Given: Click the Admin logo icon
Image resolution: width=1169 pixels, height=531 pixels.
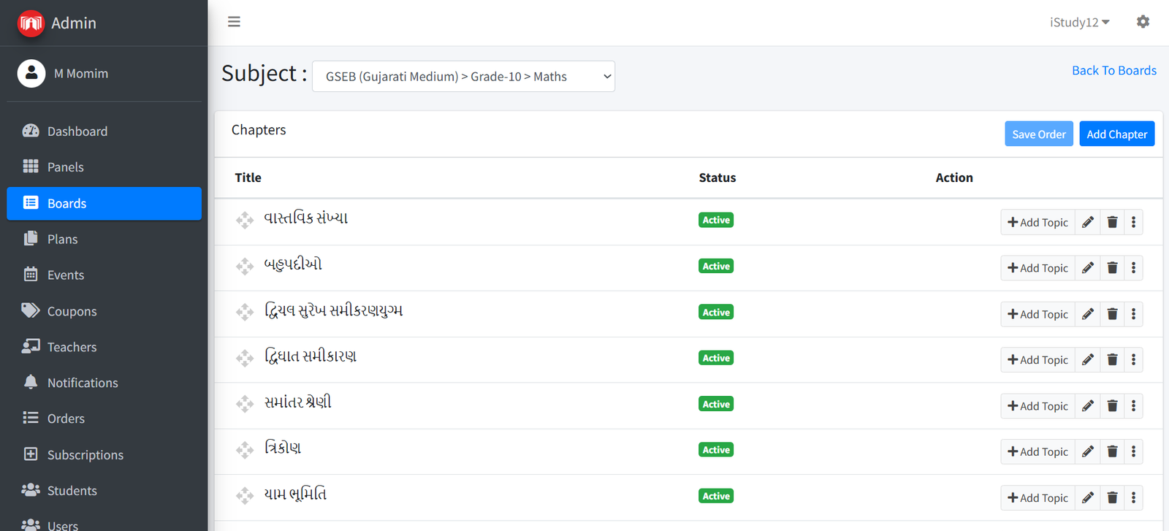Looking at the screenshot, I should tap(31, 23).
